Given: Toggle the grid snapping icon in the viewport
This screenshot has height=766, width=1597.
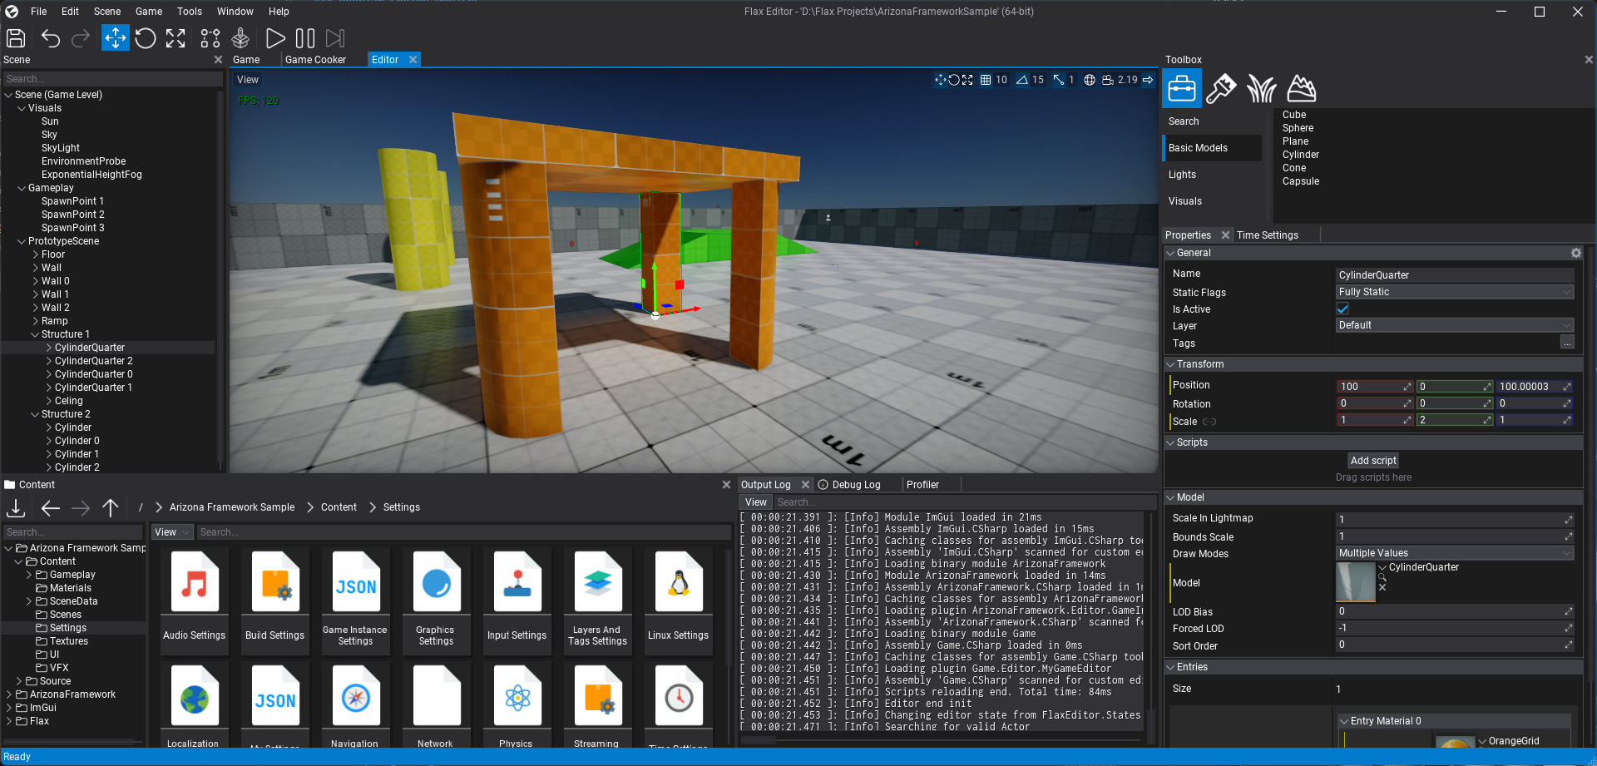Looking at the screenshot, I should (986, 79).
